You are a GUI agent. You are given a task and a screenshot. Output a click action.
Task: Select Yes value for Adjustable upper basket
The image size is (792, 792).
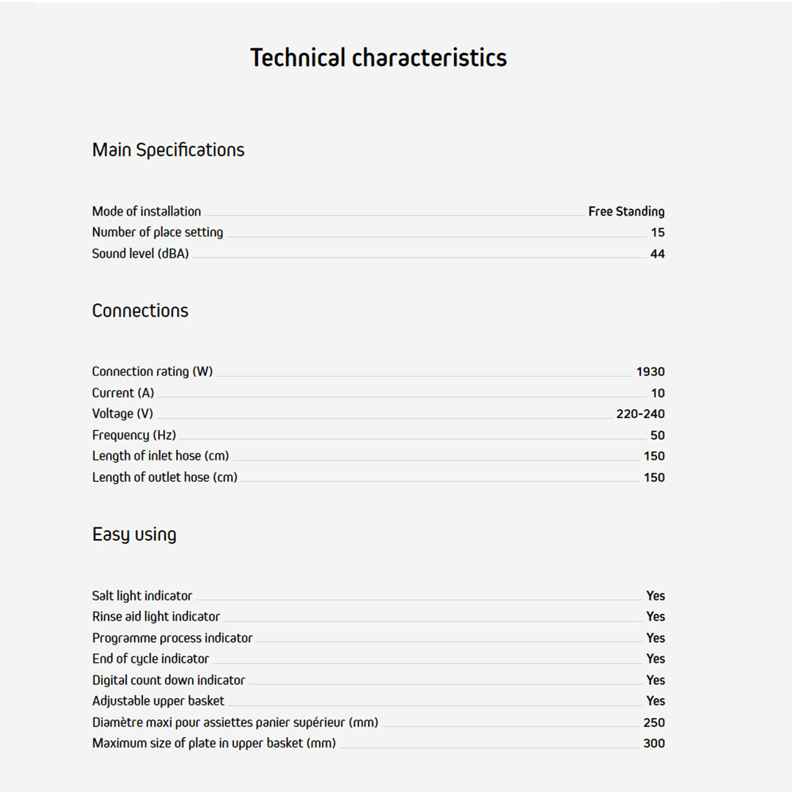pos(655,701)
